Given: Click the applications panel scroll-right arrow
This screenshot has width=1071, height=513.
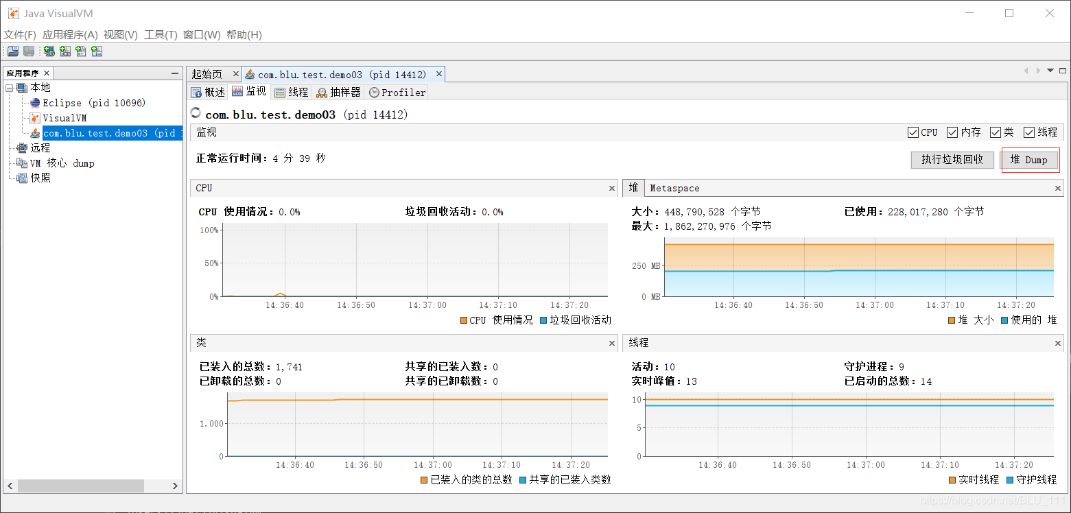Looking at the screenshot, I should 175,486.
